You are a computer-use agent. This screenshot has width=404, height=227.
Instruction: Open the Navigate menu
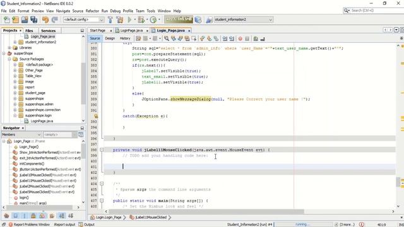(63, 11)
